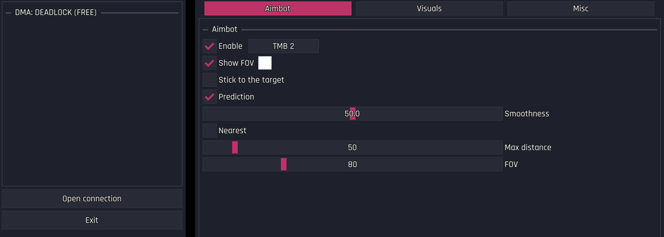Click the value 50 in Max distance slider

coord(352,147)
